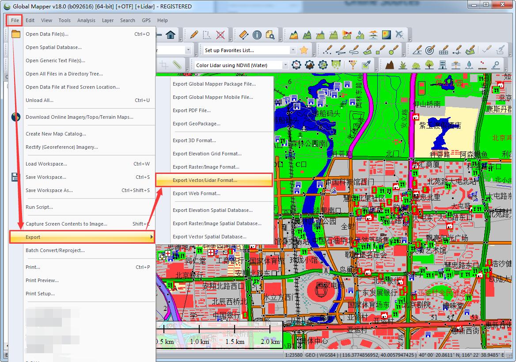Expand the Set up Favorites List combo box

pyautogui.click(x=292, y=49)
